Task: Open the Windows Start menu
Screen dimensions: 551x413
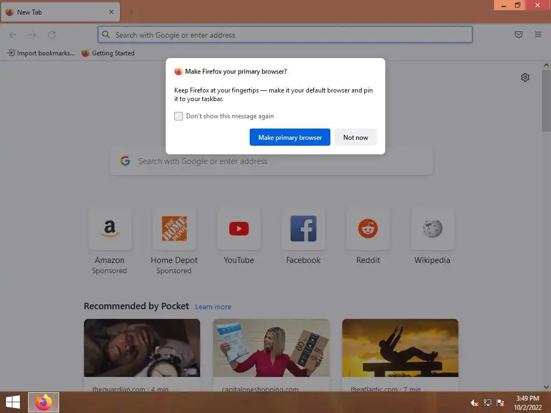Action: click(13, 402)
